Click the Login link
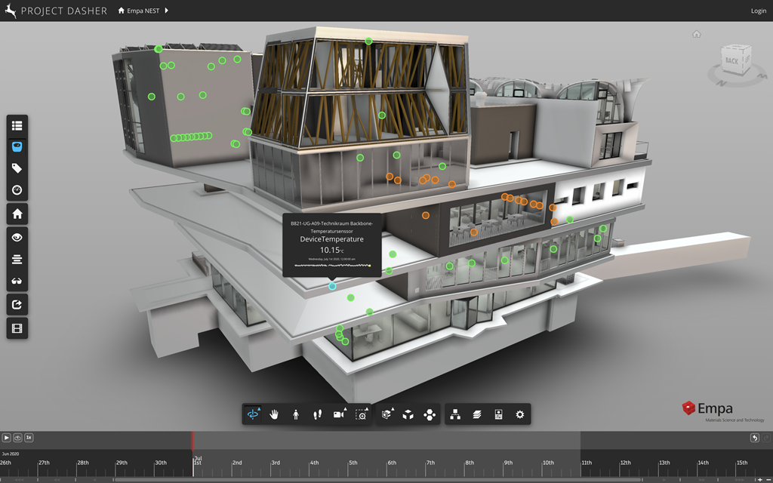Image resolution: width=773 pixels, height=483 pixels. point(758,11)
